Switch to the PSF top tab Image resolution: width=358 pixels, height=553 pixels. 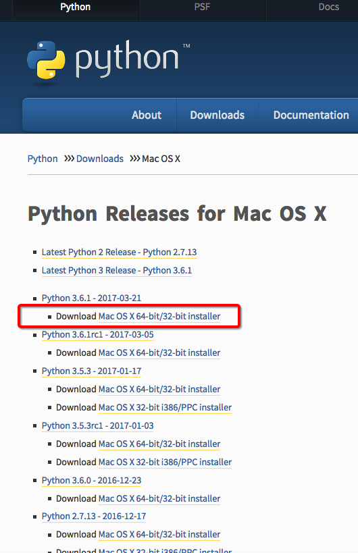(202, 7)
